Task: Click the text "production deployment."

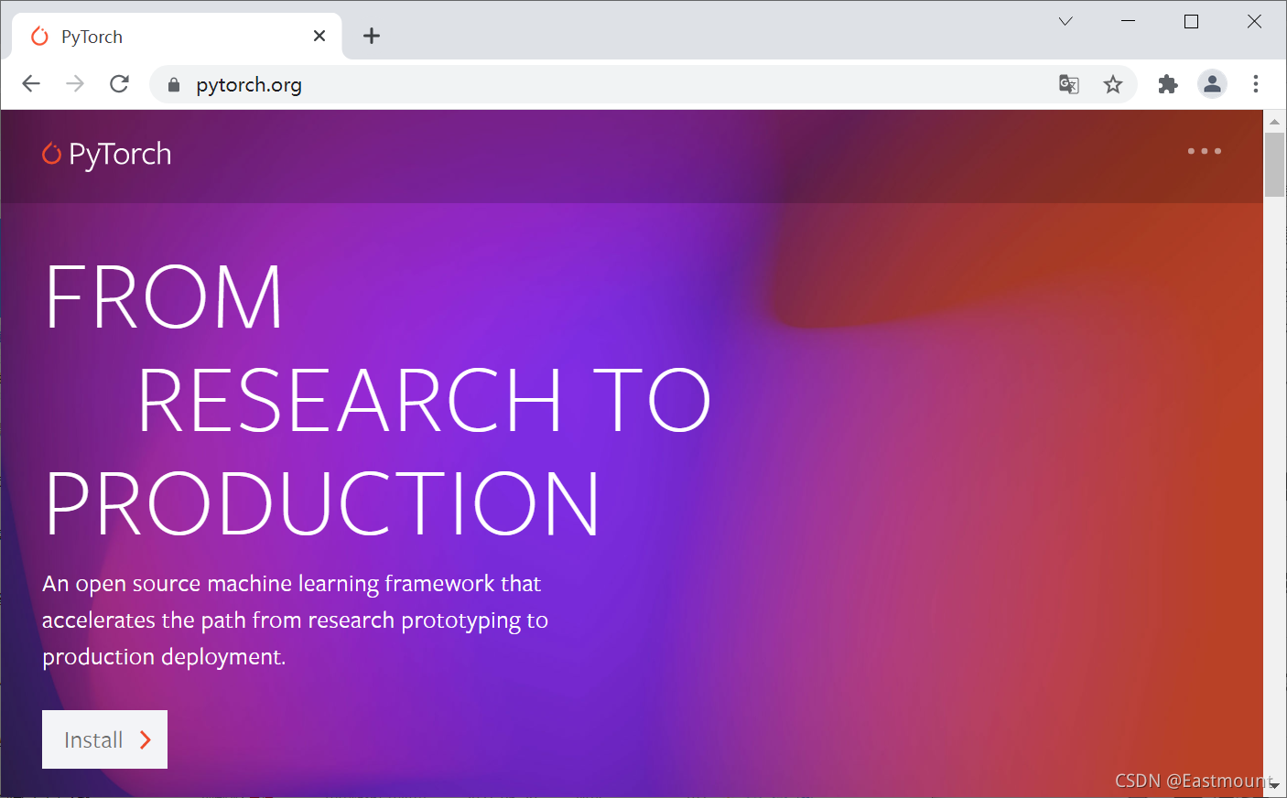Action: point(164,657)
